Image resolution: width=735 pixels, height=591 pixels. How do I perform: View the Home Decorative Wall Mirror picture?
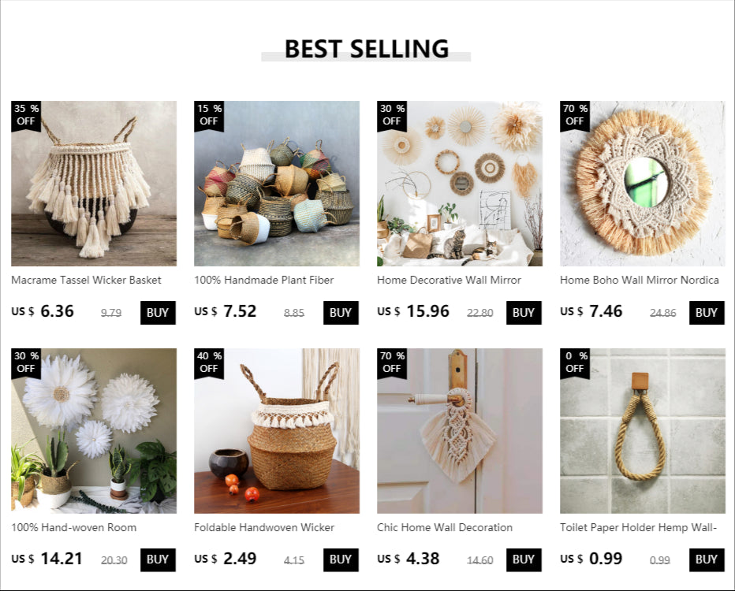pyautogui.click(x=459, y=184)
